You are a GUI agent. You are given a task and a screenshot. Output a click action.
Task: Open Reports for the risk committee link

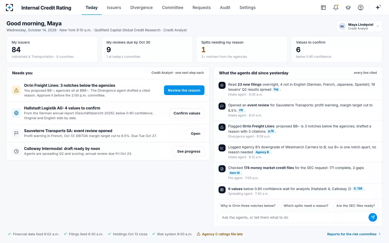[x=354, y=234]
